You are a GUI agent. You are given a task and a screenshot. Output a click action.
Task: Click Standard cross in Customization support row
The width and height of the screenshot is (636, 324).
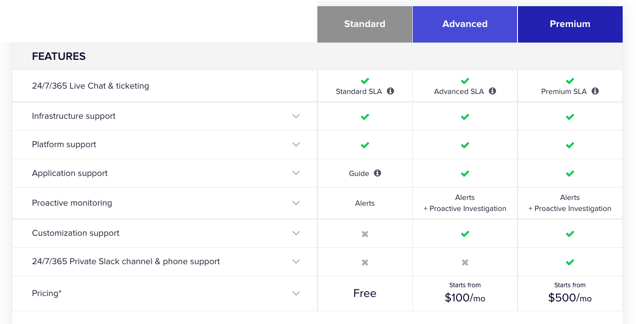coord(365,234)
